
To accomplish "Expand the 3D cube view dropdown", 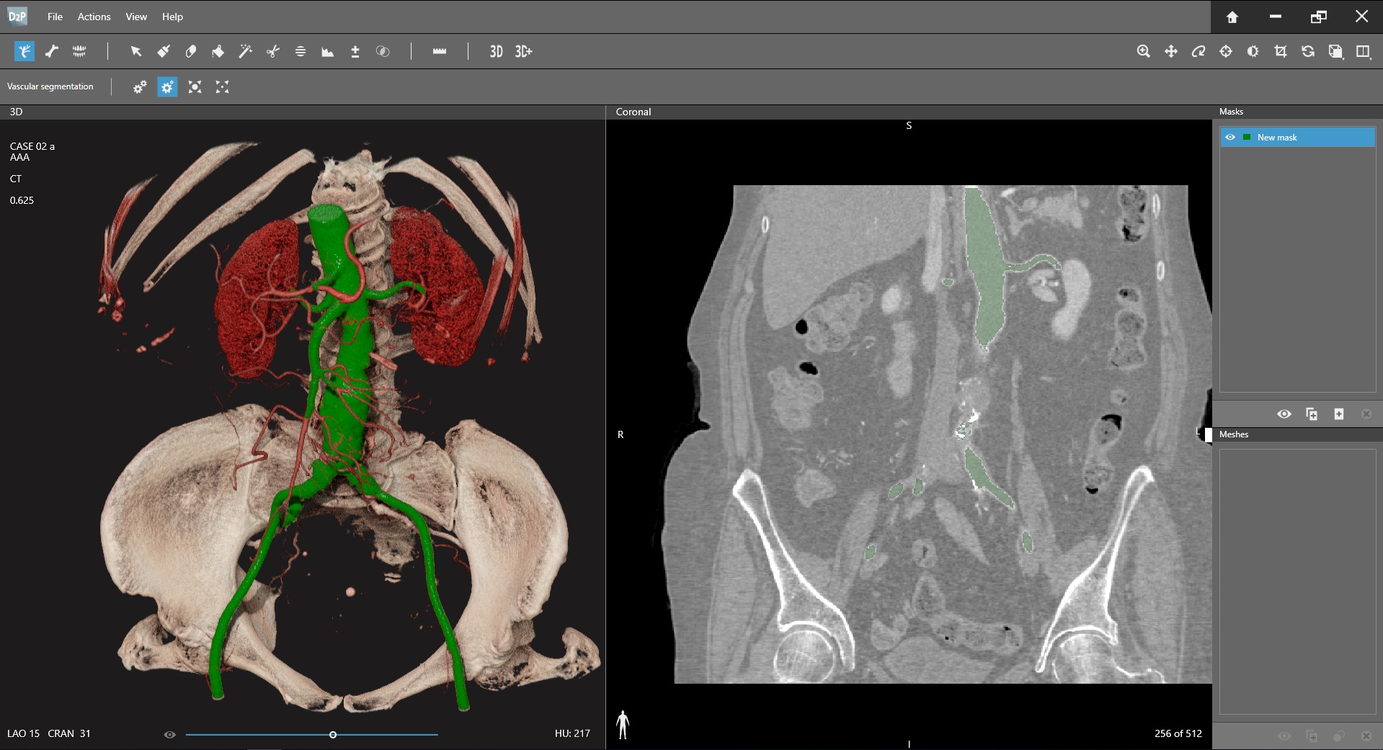I will (x=1335, y=51).
